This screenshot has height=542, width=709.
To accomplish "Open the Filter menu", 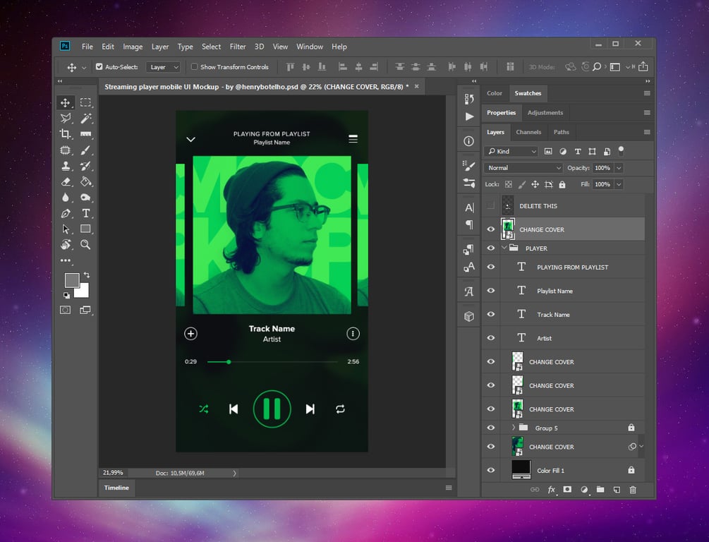I will tap(238, 47).
